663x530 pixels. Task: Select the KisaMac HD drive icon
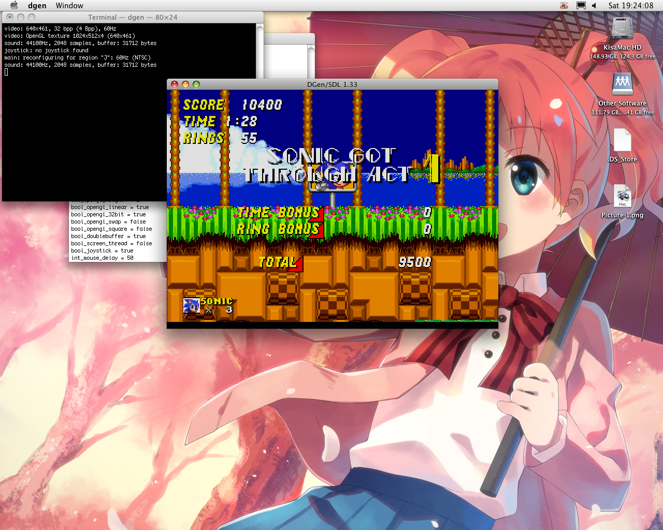pyautogui.click(x=622, y=28)
